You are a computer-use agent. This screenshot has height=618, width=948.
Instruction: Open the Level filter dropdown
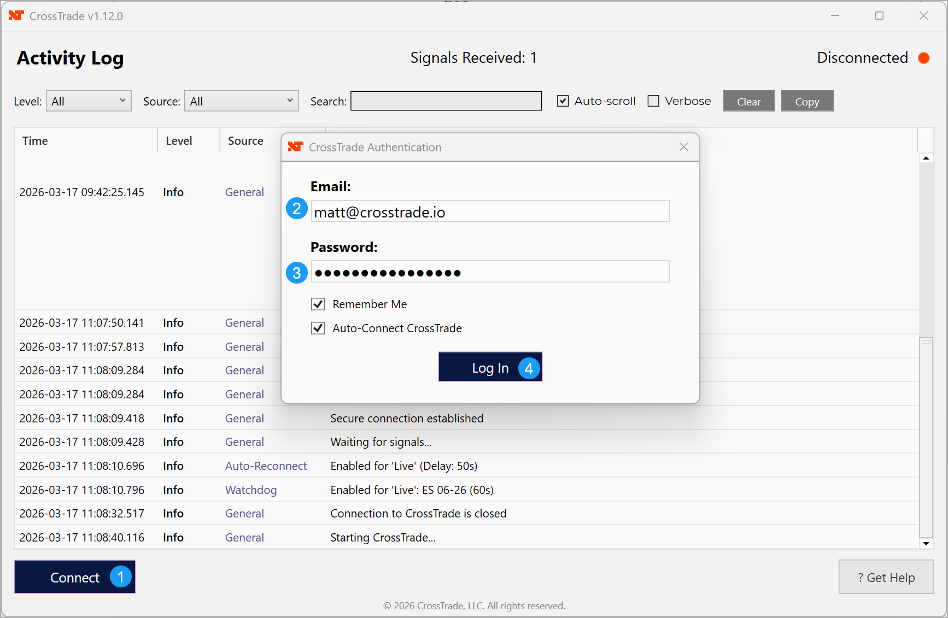coord(89,101)
